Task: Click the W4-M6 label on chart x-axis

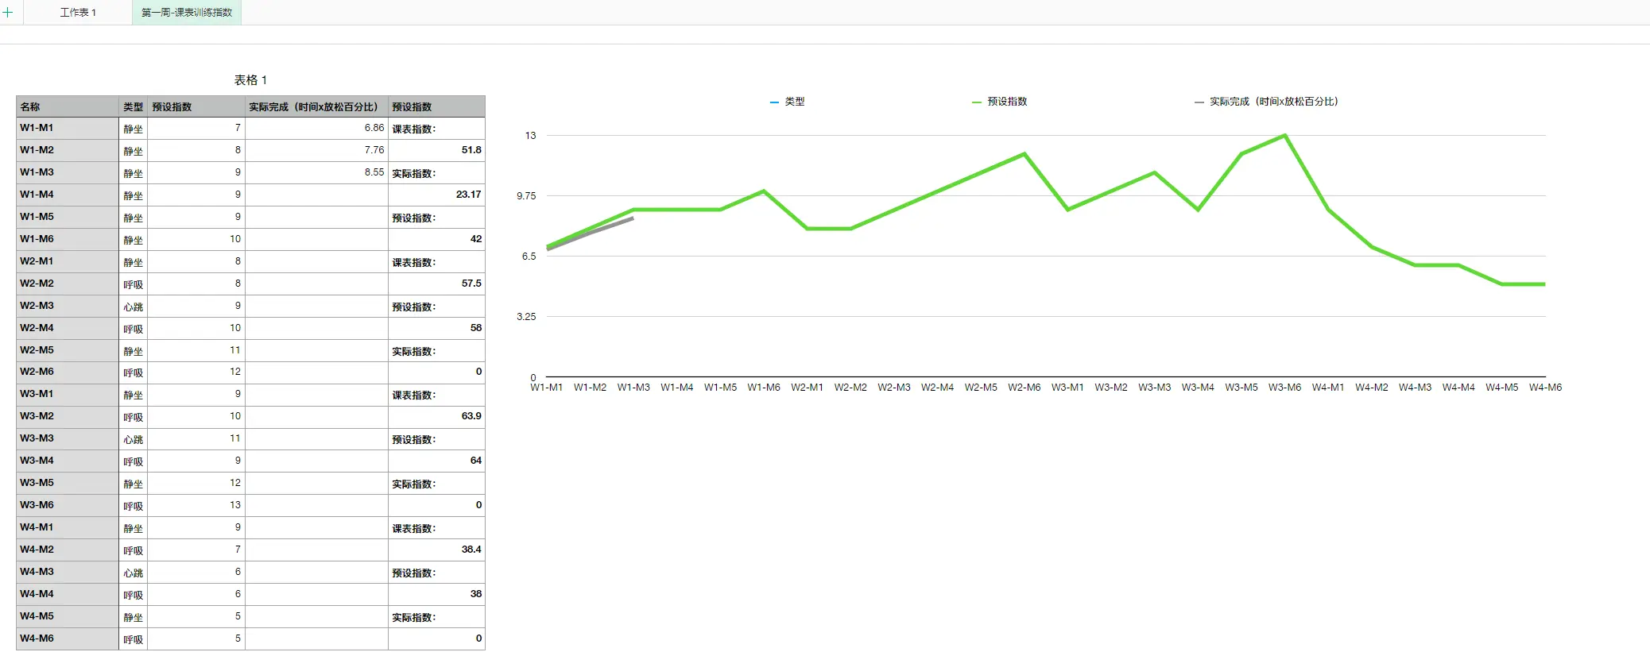Action: (x=1545, y=388)
